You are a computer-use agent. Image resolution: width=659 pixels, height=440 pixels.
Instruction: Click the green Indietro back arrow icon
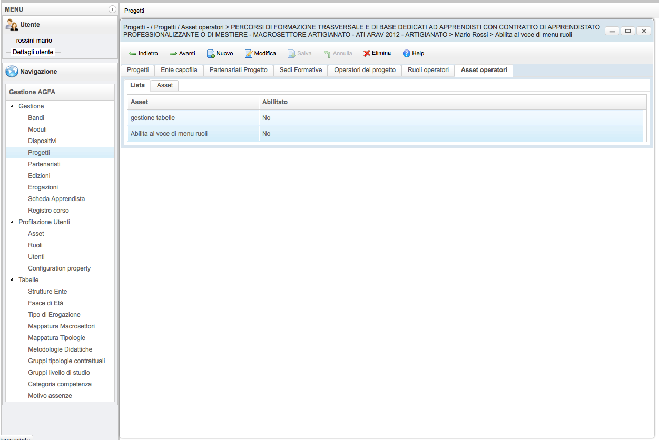click(x=133, y=54)
